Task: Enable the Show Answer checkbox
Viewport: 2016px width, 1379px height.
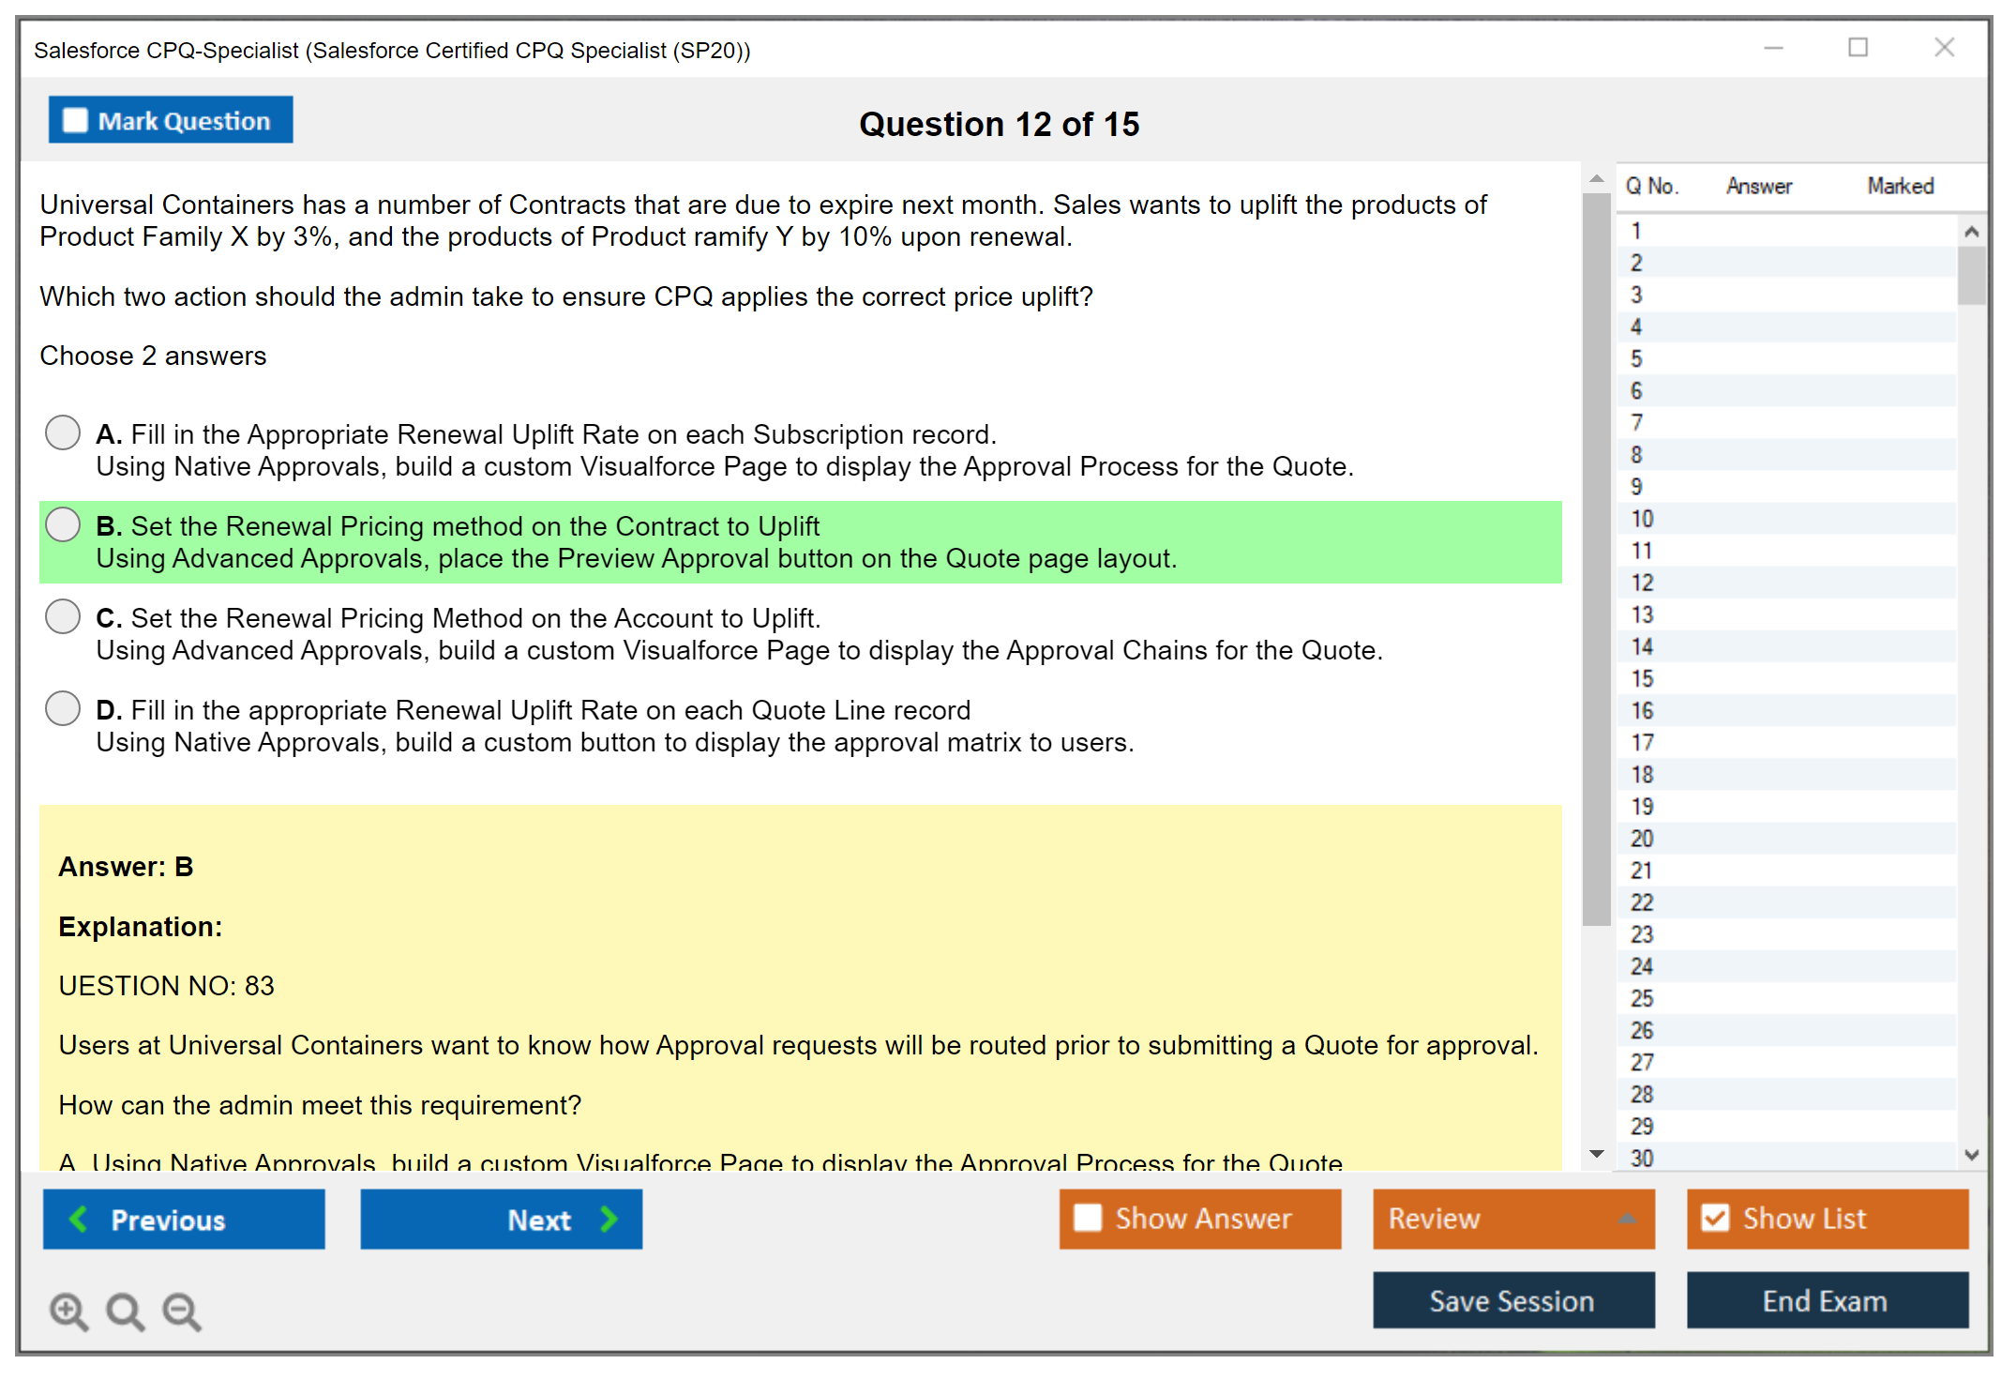Action: [x=1088, y=1218]
